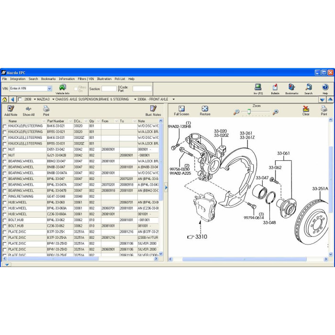Open the MAZDA3 model dropdown
The width and height of the screenshot is (335, 335).
(35, 100)
